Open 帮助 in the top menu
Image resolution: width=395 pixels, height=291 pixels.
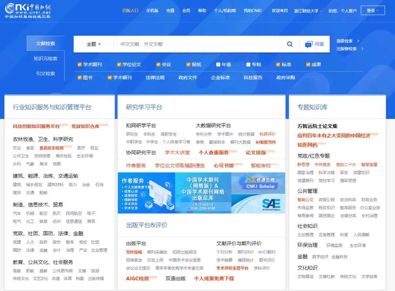click(x=202, y=11)
